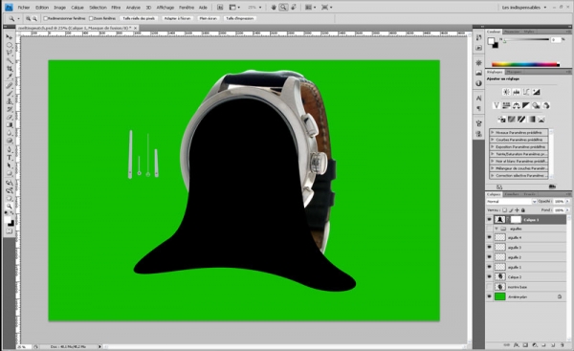Open the Calque menu
Viewport: 574px width, 351px height.
[x=77, y=8]
